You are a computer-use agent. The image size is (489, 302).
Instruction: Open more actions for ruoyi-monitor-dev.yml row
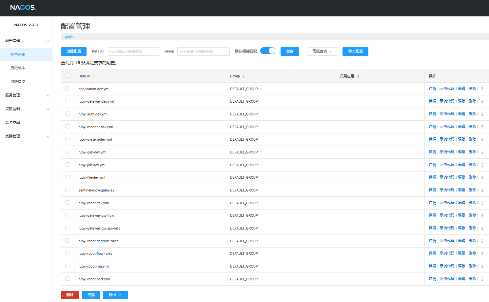482,127
